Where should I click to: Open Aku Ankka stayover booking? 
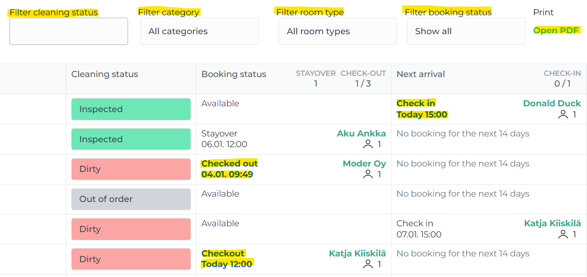[x=361, y=134]
